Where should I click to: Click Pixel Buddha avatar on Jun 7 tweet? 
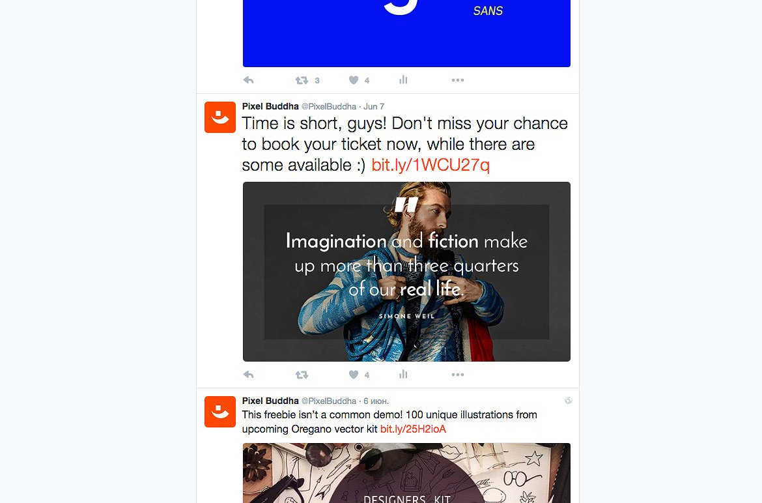[x=220, y=117]
